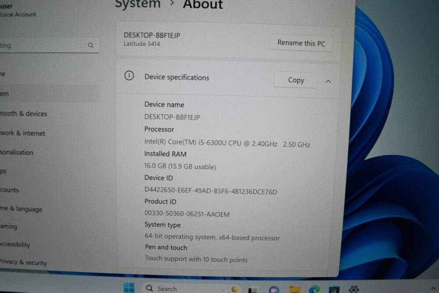
Task: Click the user Local Account profile
Action: click(x=18, y=11)
